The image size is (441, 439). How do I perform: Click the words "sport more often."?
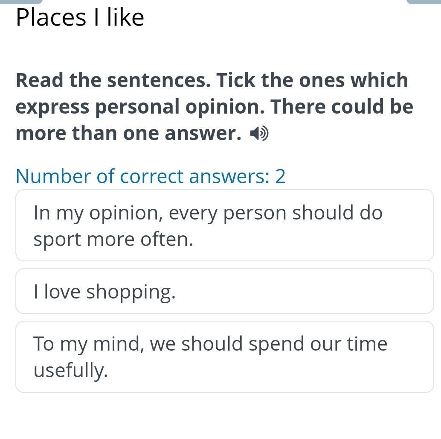113,239
